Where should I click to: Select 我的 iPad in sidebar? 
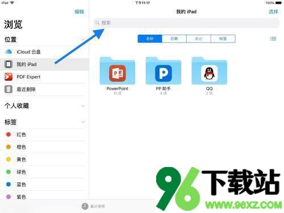tap(44, 64)
